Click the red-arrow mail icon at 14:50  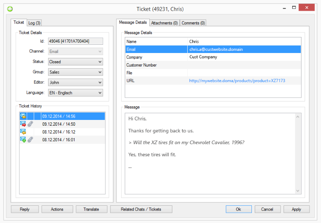pos(23,124)
